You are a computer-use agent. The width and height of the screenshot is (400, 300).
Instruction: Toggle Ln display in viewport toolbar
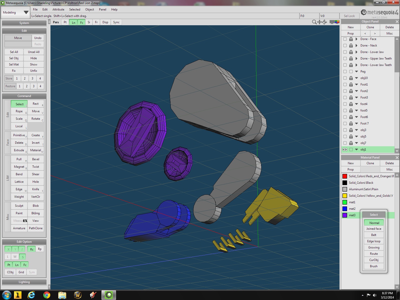[73, 22]
